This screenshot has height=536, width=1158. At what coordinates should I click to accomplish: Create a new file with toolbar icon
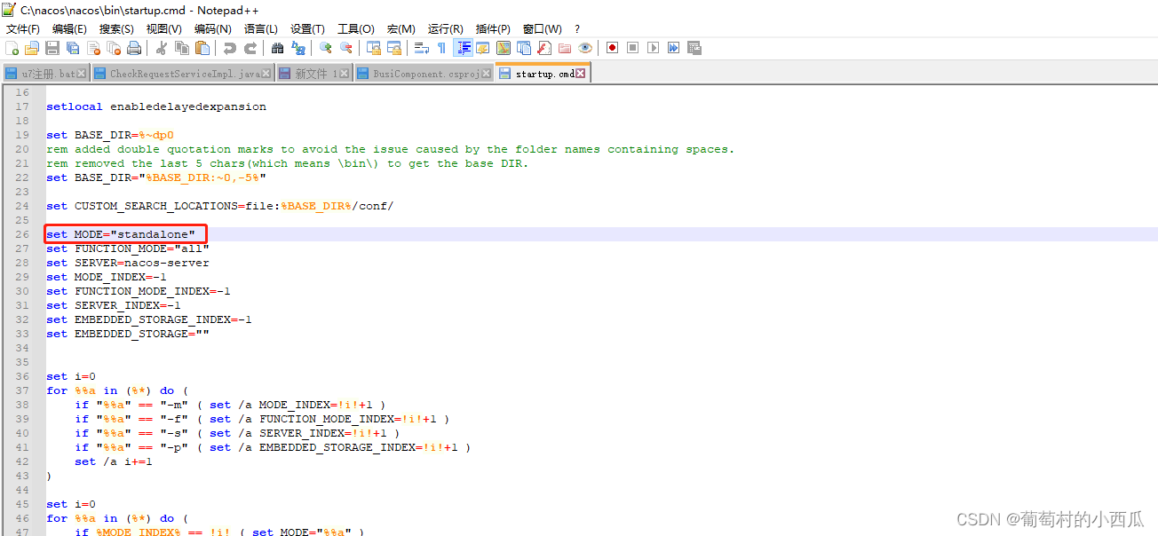[x=11, y=48]
